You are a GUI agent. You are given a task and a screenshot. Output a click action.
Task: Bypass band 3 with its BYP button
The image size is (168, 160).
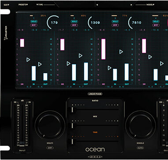pyautogui.click(x=115, y=25)
